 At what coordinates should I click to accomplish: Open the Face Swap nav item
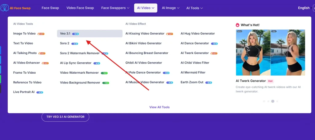tap(50, 8)
